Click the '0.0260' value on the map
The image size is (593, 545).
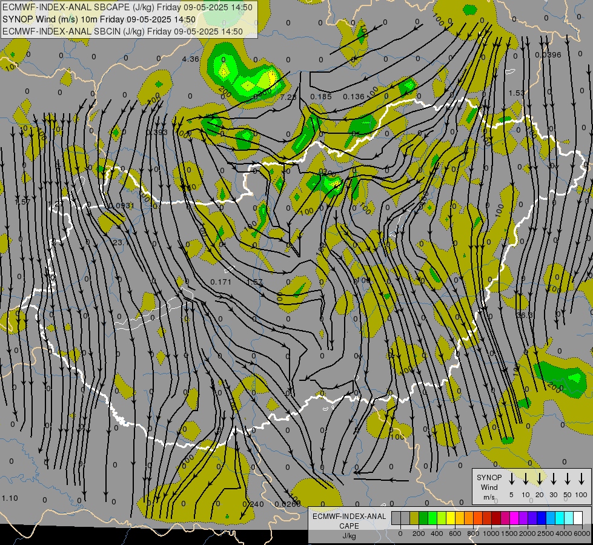288,504
